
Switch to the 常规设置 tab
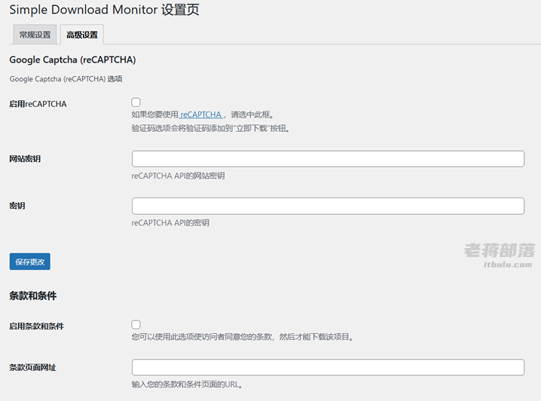35,35
